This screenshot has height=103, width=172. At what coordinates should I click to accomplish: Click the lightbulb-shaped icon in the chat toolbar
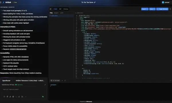(x=7, y=97)
